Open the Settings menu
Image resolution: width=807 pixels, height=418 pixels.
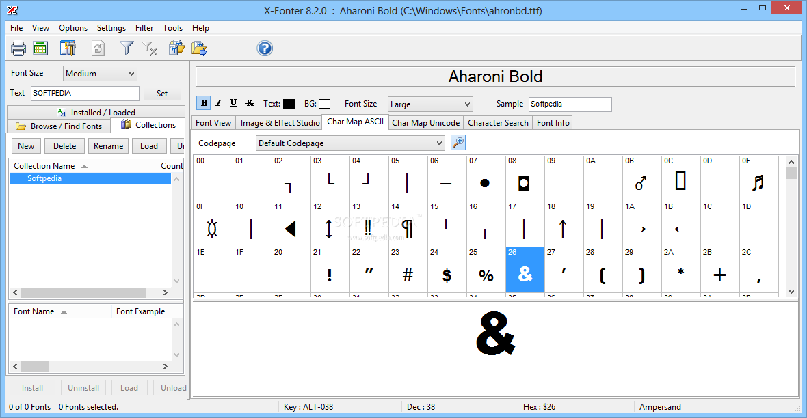tap(111, 28)
